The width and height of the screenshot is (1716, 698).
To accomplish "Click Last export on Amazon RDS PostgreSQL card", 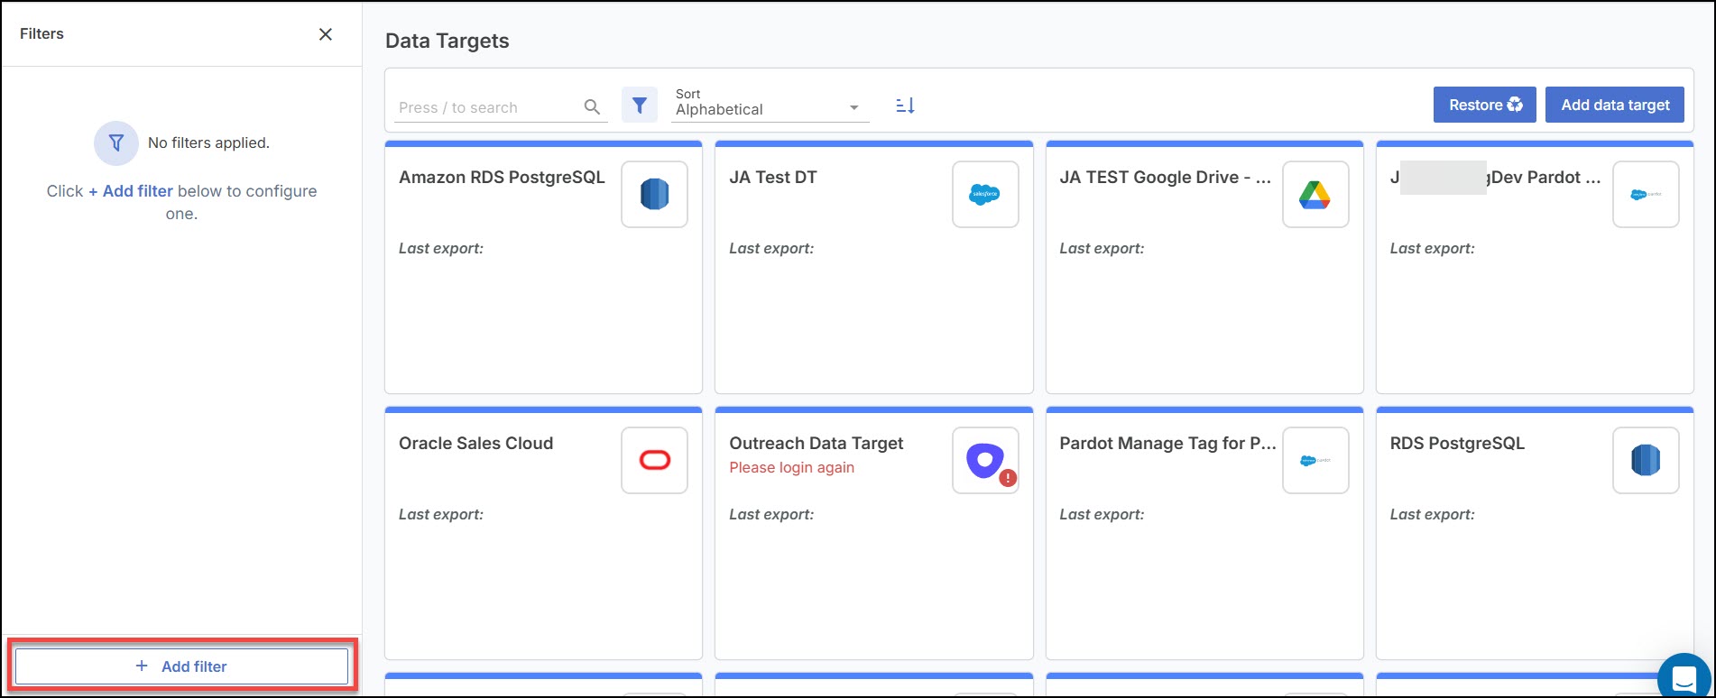I will pyautogui.click(x=441, y=248).
